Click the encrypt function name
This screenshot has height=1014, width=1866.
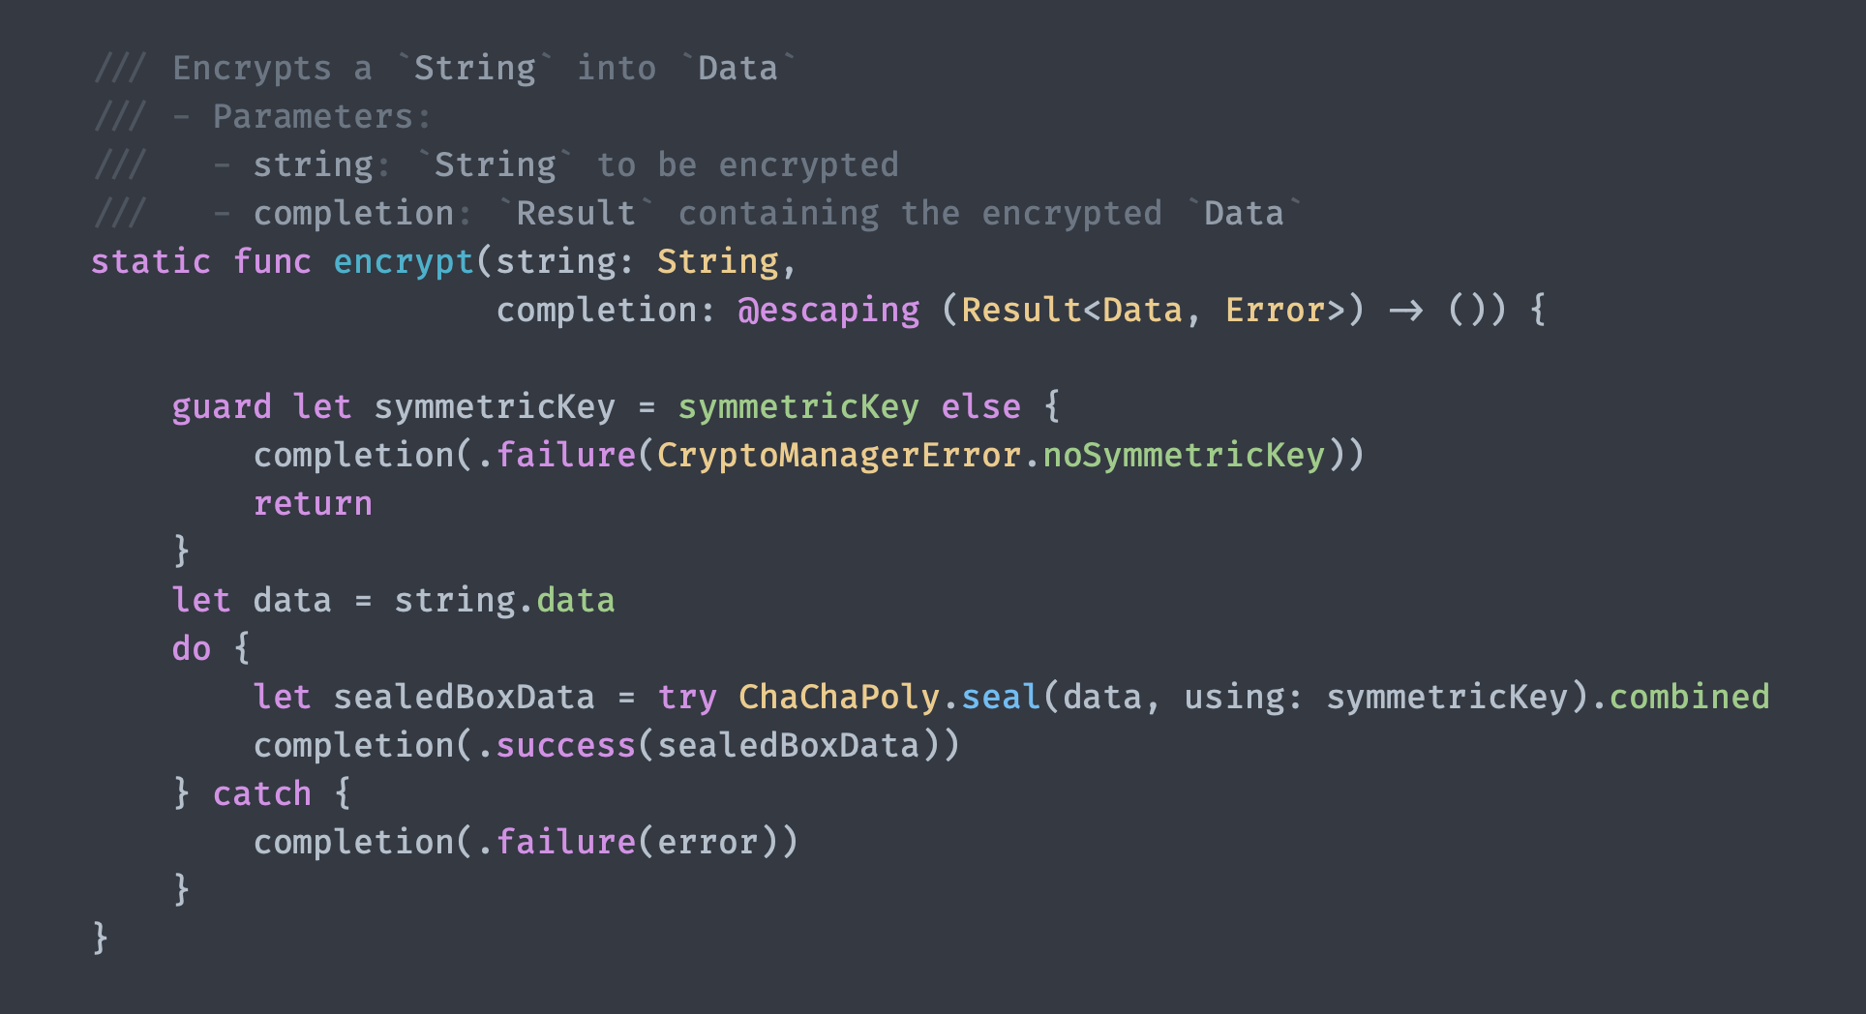coord(404,262)
